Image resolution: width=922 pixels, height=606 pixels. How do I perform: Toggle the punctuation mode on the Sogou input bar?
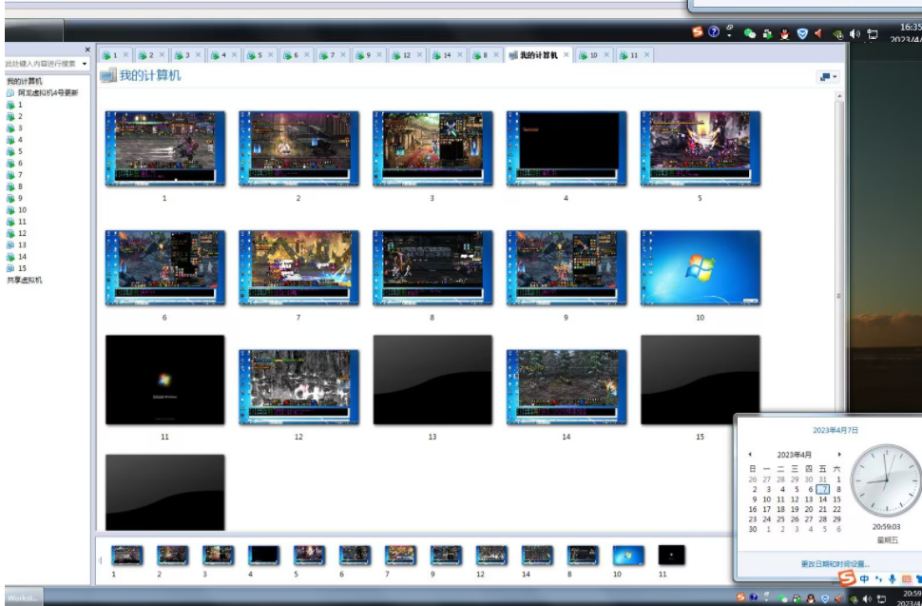click(x=878, y=579)
